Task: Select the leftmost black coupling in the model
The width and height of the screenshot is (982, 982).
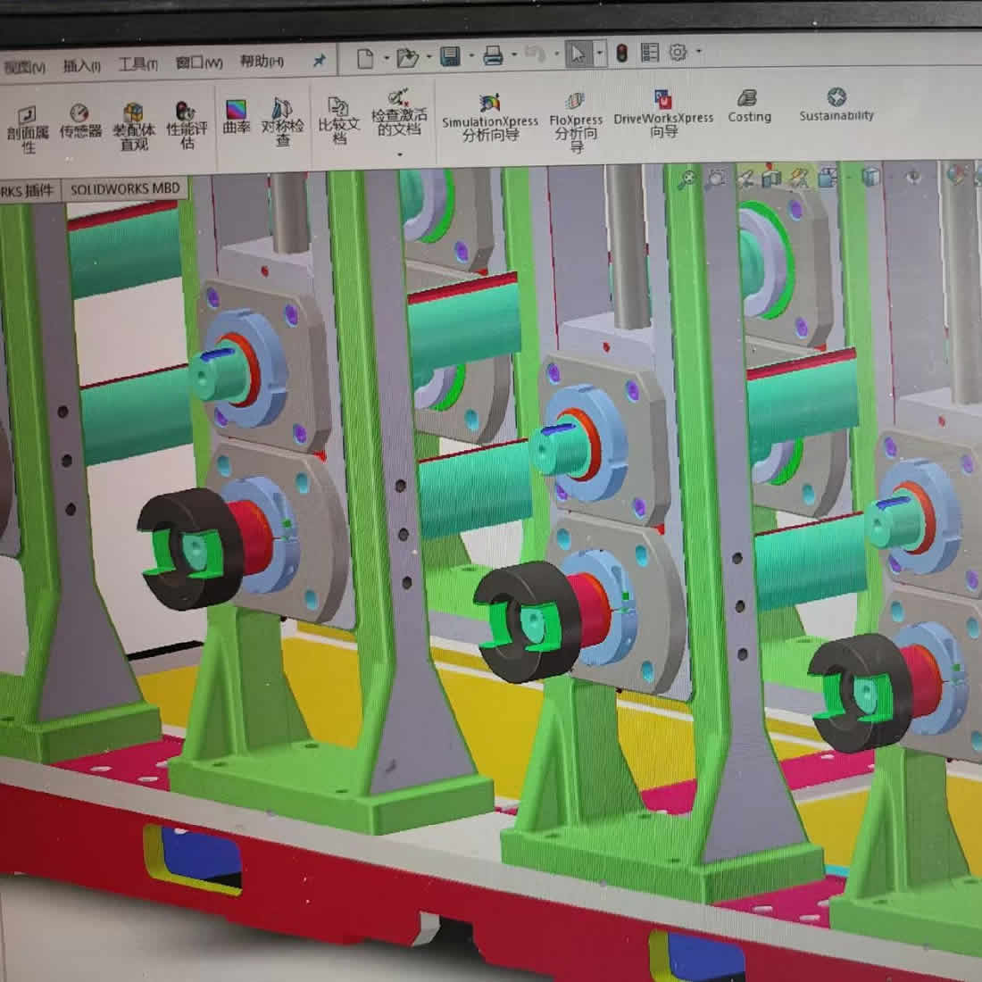Action: (x=192, y=547)
